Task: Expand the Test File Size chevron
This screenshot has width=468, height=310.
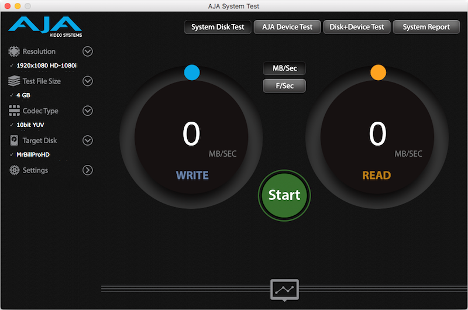Action: 88,81
